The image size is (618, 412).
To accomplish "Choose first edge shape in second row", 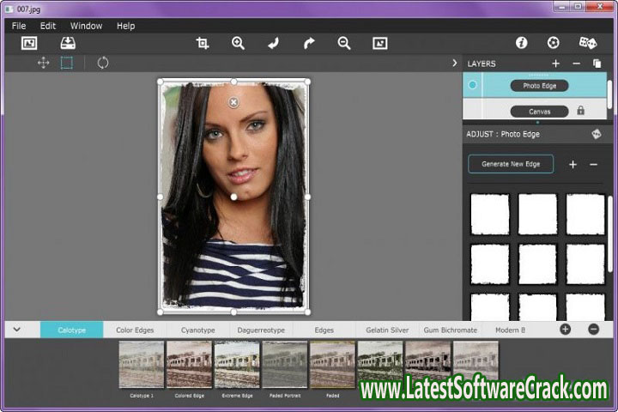I will pos(490,264).
